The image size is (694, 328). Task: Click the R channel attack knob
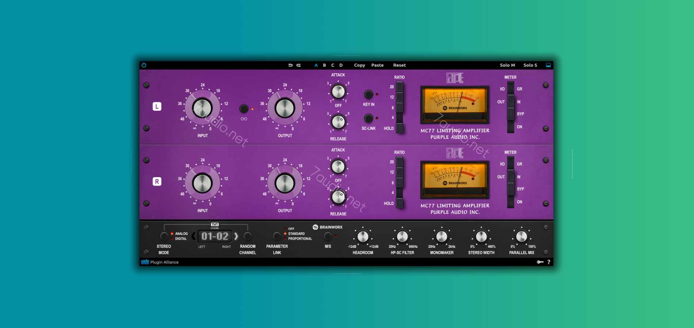[338, 167]
